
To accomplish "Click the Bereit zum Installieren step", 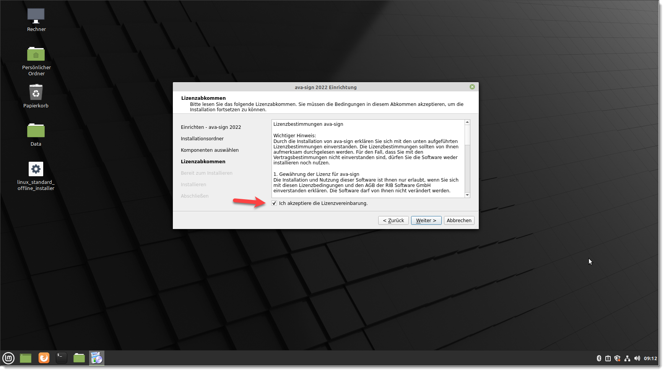I will (x=206, y=173).
